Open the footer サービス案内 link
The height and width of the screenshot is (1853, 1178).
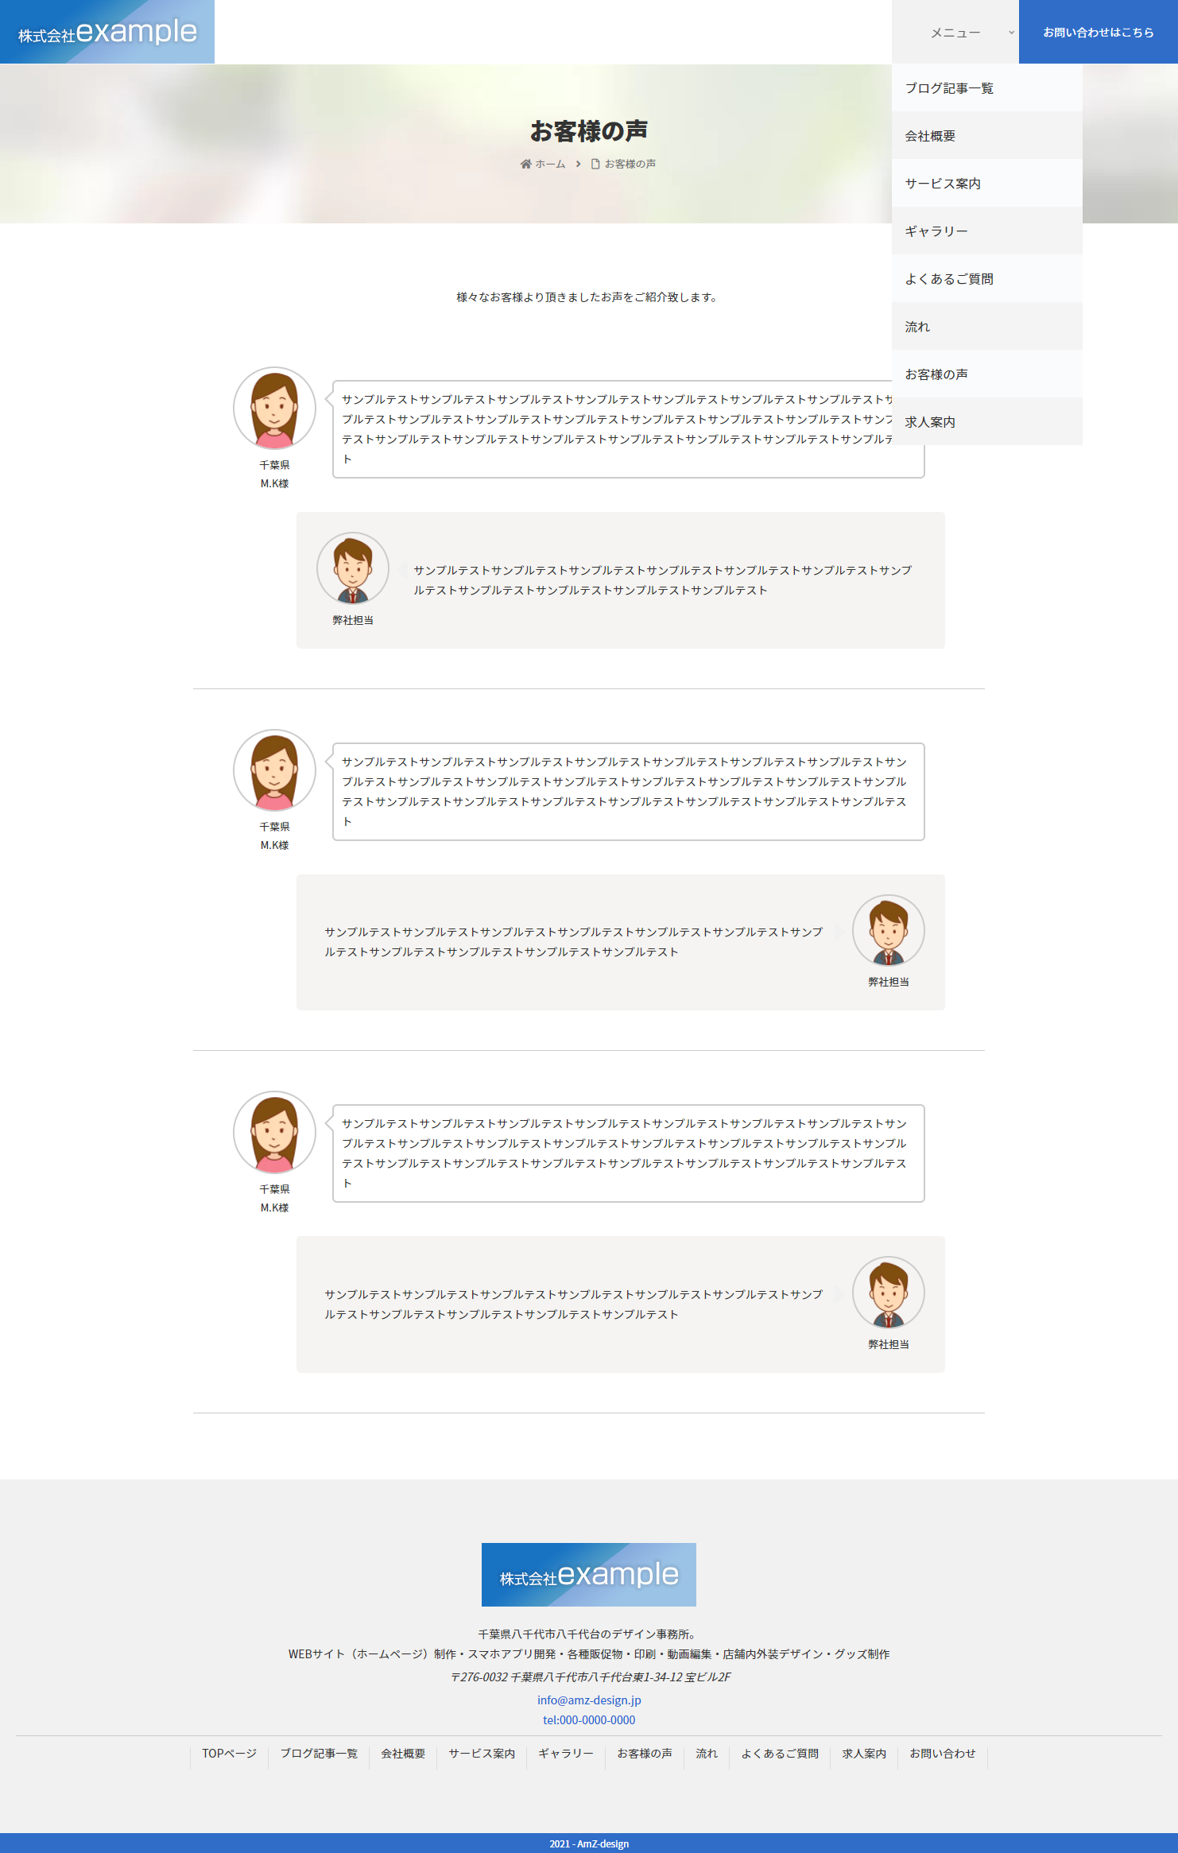482,1754
